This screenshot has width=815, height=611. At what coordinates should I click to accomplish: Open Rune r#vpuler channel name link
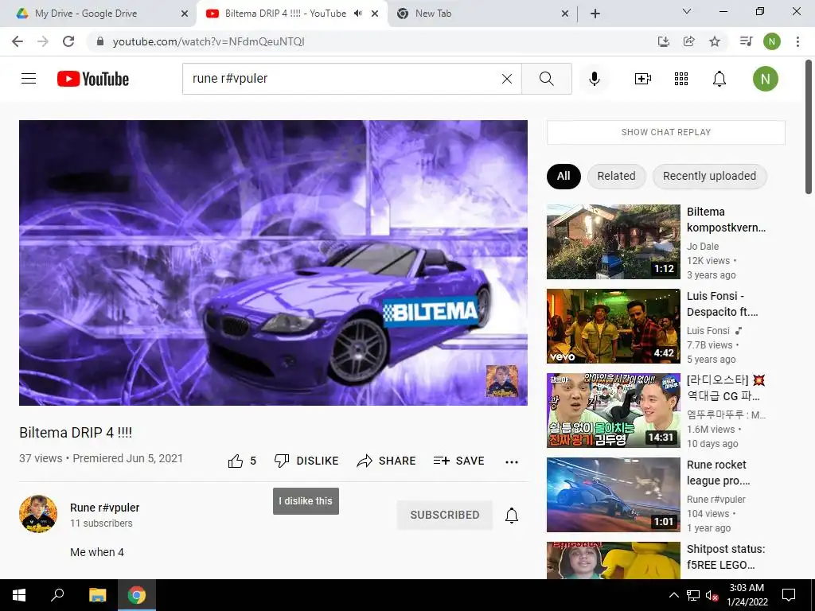105,508
